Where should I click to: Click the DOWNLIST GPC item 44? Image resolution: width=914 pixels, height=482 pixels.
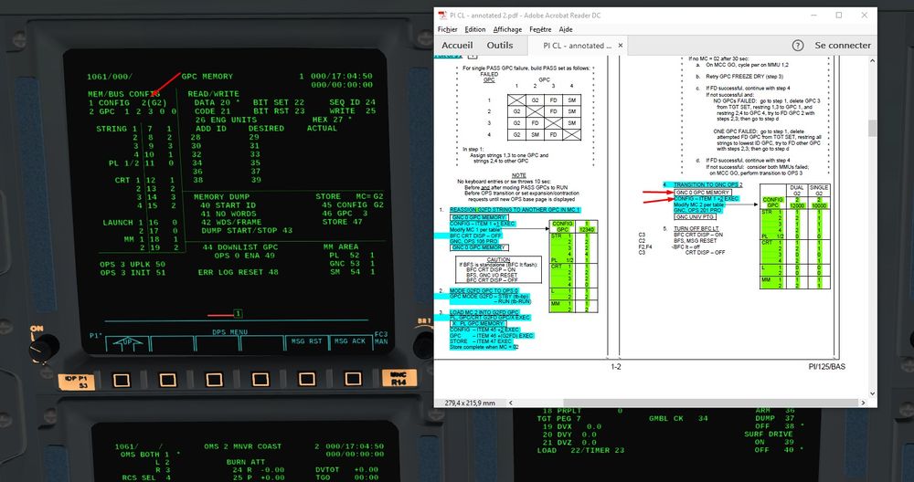pyautogui.click(x=240, y=246)
